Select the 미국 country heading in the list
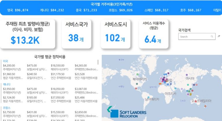The image size is (222, 121). pos(5,61)
